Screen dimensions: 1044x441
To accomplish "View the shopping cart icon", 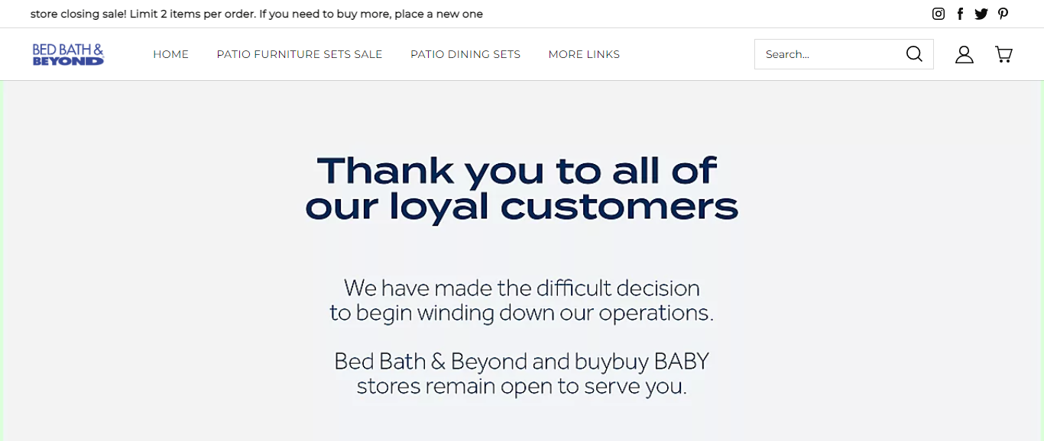I will click(x=1003, y=54).
